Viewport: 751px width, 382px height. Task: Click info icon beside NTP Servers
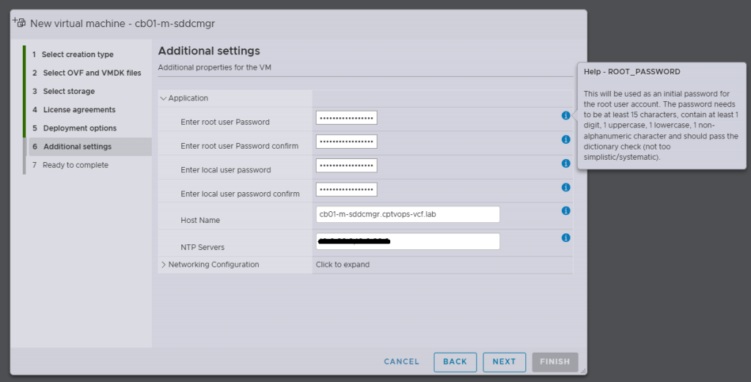(x=565, y=238)
